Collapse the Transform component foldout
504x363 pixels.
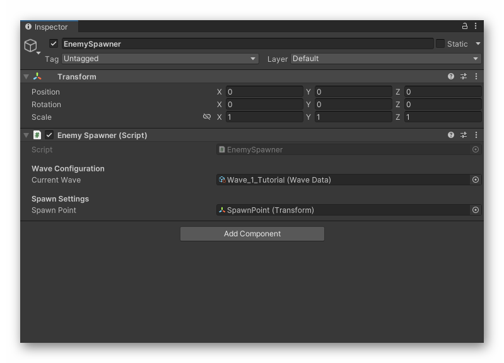[x=26, y=77]
